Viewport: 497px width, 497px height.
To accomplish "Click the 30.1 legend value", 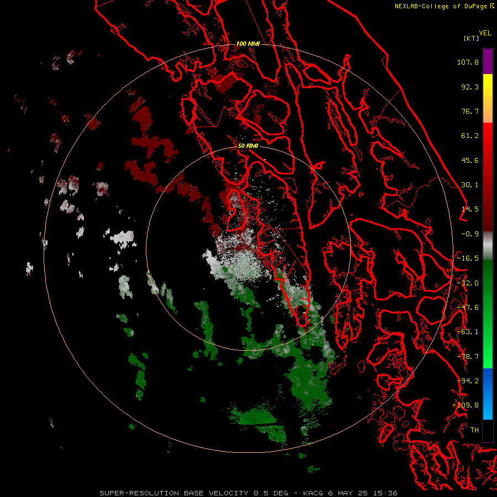I will 470,185.
